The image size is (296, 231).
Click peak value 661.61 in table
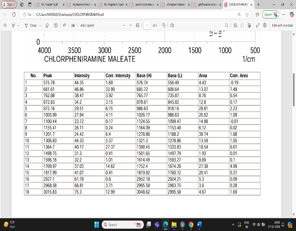click(49, 89)
